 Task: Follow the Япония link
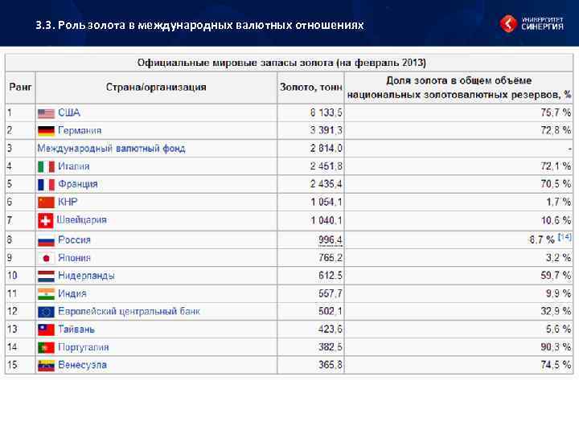[x=74, y=258]
